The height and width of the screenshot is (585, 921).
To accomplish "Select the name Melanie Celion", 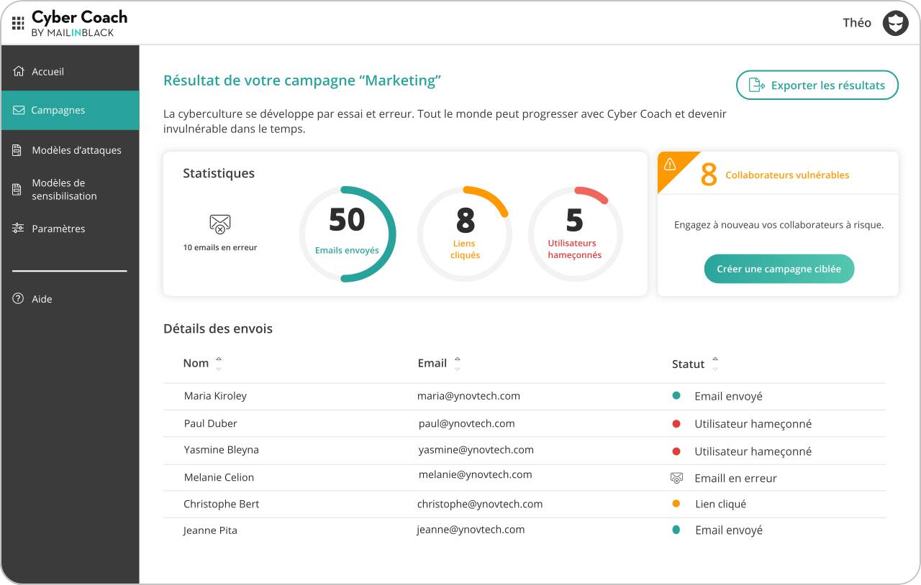I will pos(219,477).
